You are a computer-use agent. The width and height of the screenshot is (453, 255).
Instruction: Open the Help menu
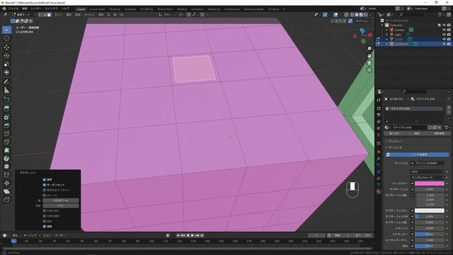coord(65,8)
